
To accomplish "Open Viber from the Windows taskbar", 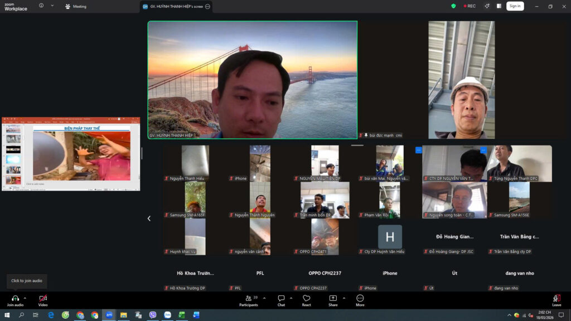I will [153, 315].
